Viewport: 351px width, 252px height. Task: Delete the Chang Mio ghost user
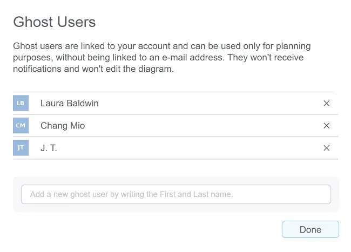click(x=326, y=126)
